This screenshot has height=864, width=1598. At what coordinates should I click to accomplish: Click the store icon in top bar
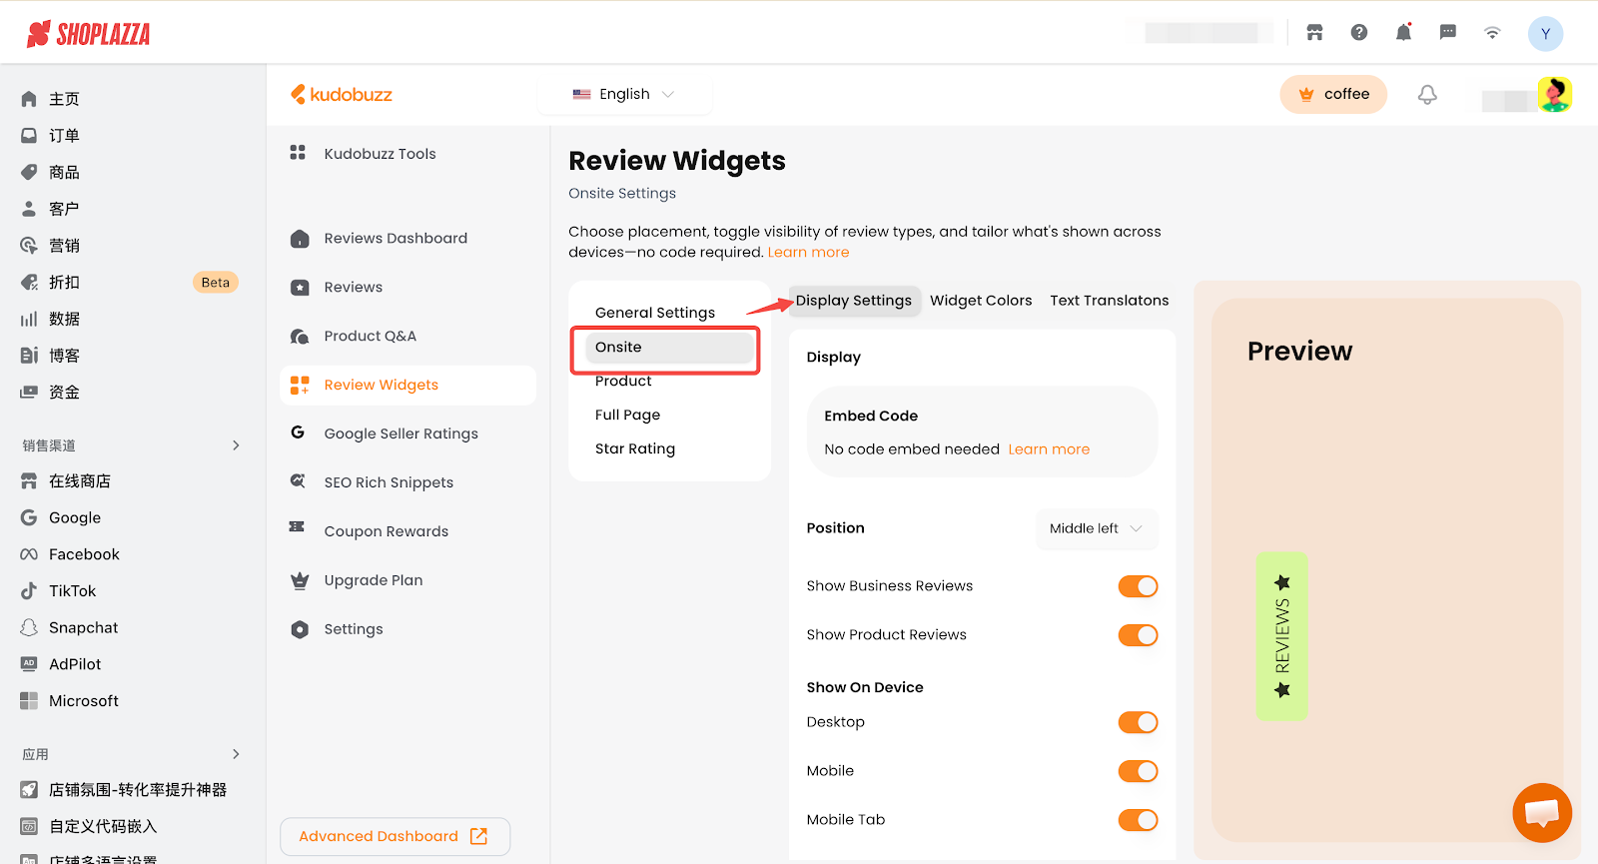tap(1314, 33)
